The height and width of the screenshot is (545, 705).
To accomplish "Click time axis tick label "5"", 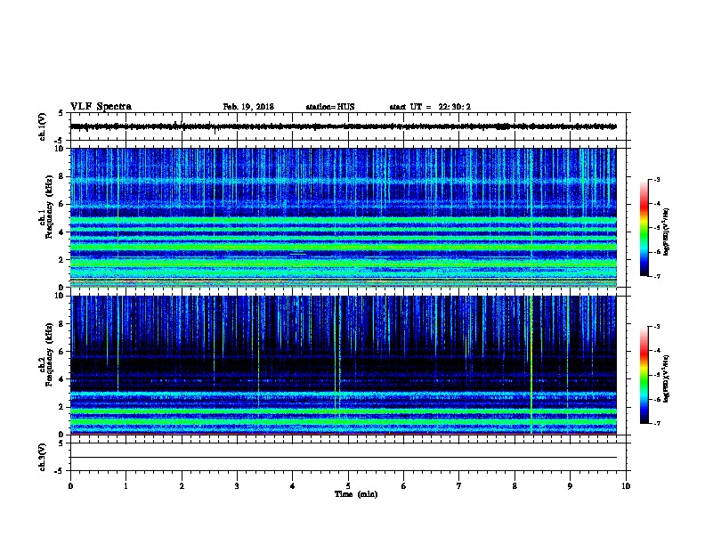I will 348,486.
